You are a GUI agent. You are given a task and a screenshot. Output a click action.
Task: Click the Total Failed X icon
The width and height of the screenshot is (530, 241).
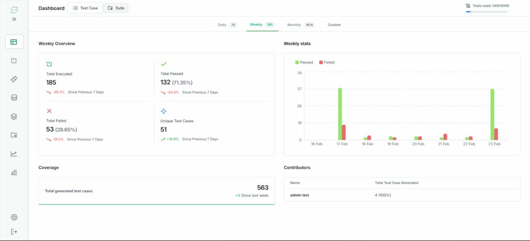click(49, 111)
